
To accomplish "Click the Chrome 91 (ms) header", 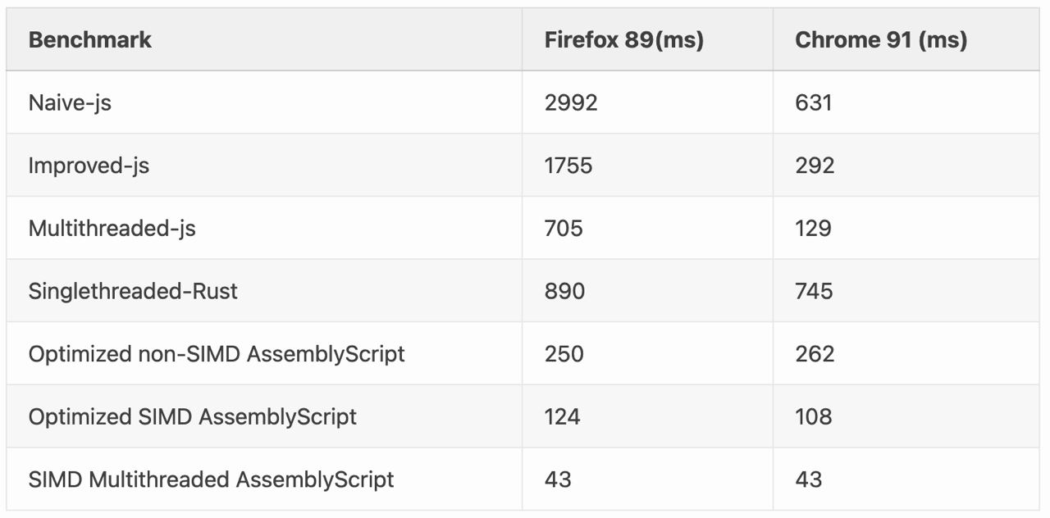I will click(881, 39).
